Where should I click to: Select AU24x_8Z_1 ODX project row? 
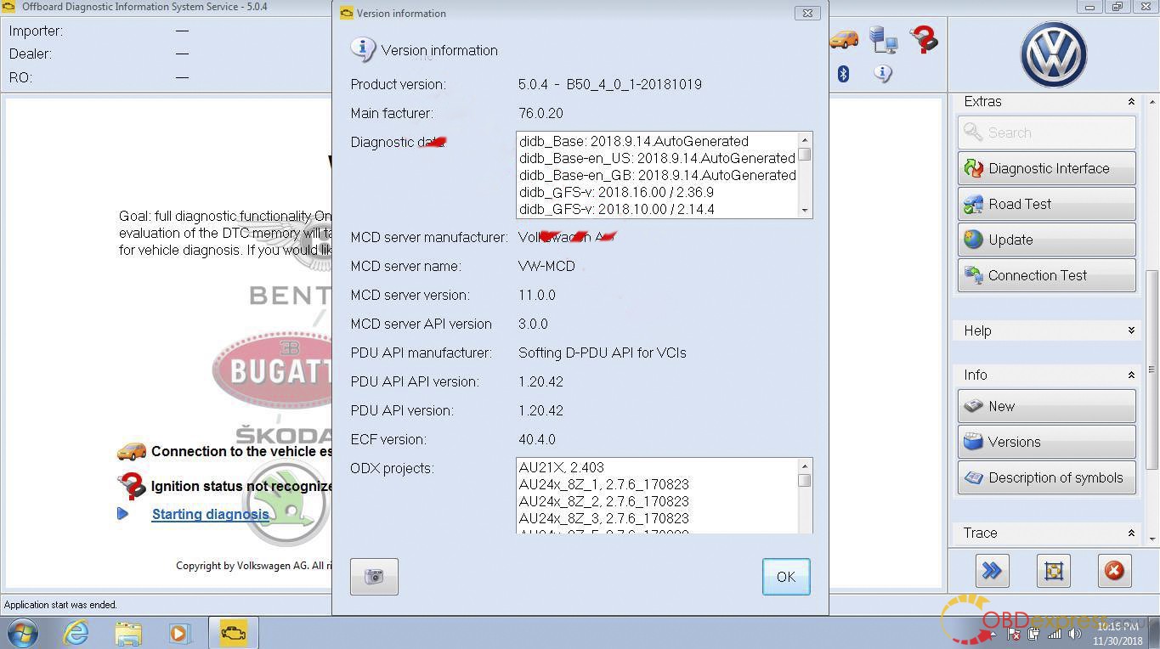tap(603, 484)
